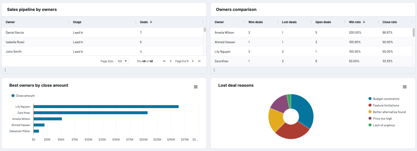The height and width of the screenshot is (151, 417).
Task: Select the Isabella Rossi row
Action: click(x=102, y=42)
